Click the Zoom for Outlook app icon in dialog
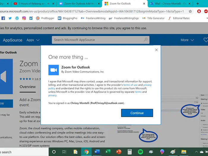This screenshot has height=156, width=208. click(53, 70)
